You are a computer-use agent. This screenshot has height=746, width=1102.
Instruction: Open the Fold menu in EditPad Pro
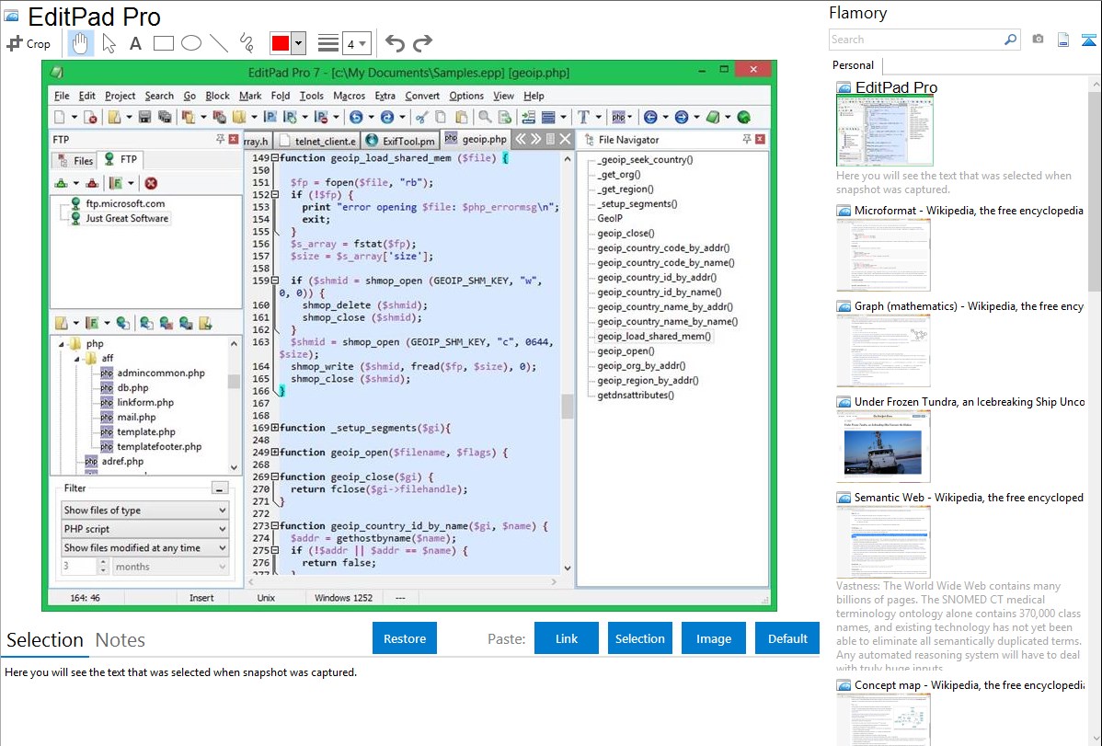tap(281, 96)
